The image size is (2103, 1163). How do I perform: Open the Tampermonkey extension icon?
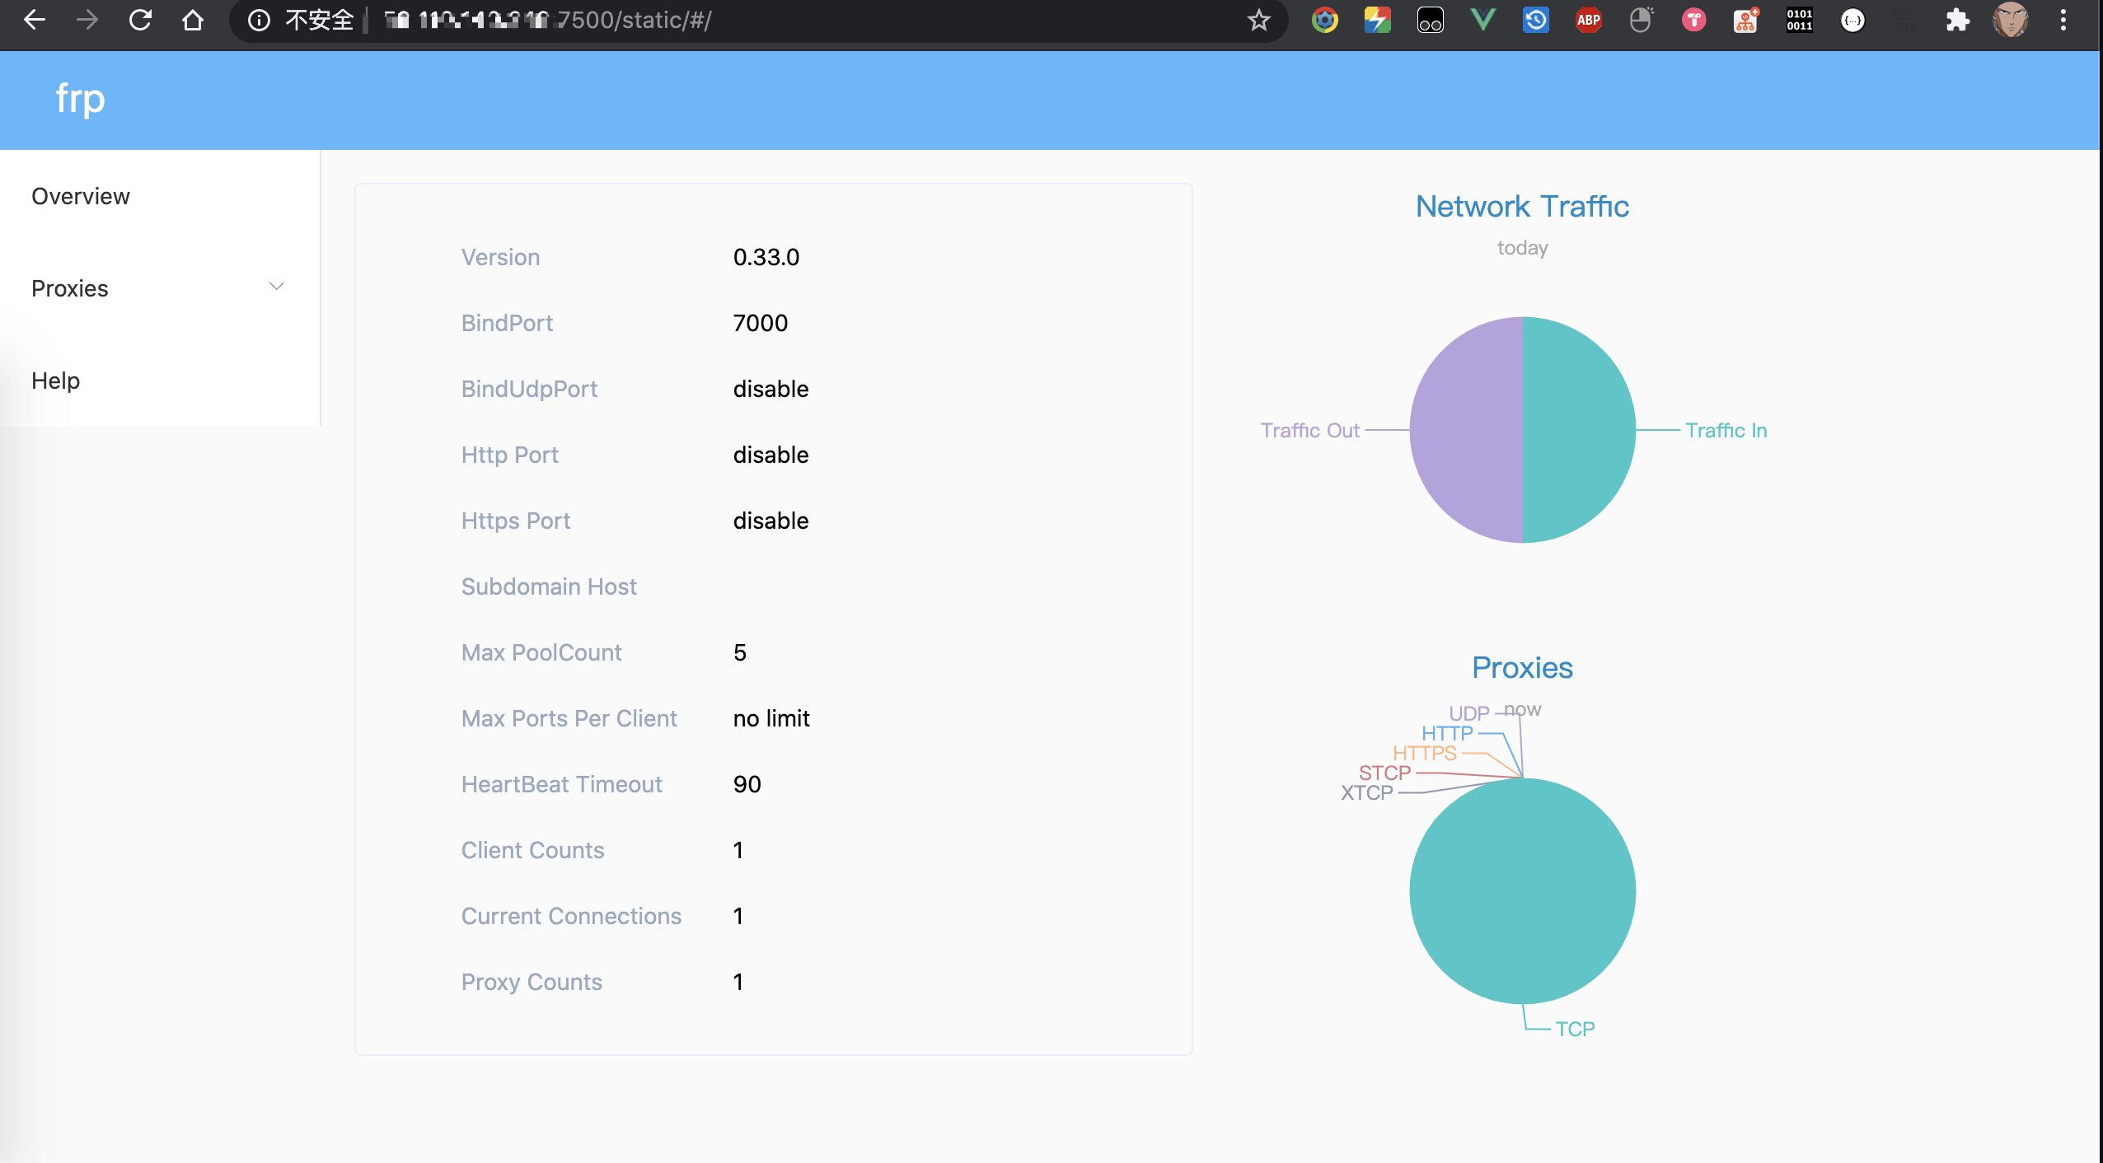click(x=1430, y=20)
